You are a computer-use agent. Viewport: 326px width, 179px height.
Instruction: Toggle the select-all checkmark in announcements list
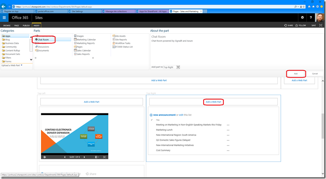[152, 120]
